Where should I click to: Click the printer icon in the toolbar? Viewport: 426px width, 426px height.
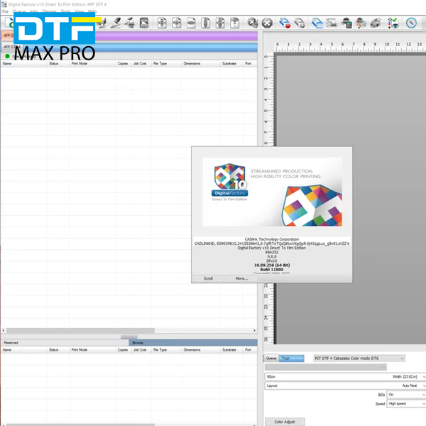click(x=347, y=23)
